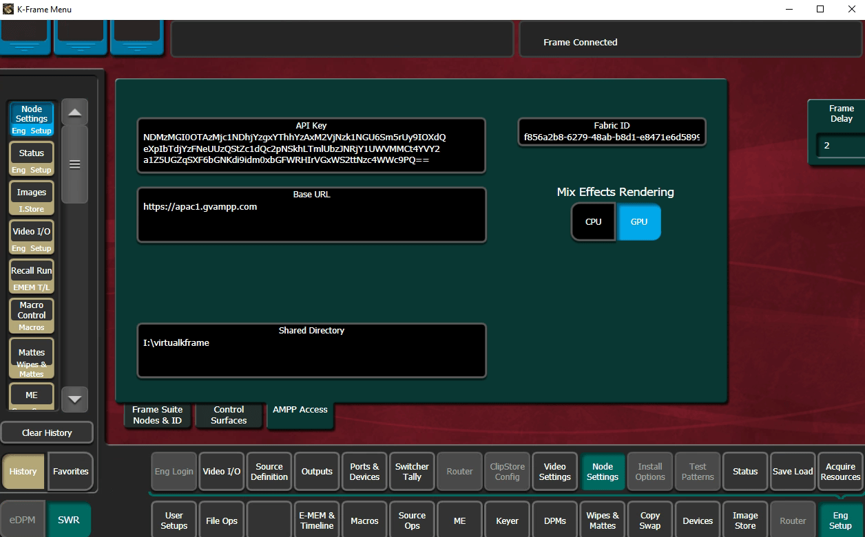This screenshot has width=865, height=537.
Task: Open the Eng Setup menu
Action: coord(840,520)
